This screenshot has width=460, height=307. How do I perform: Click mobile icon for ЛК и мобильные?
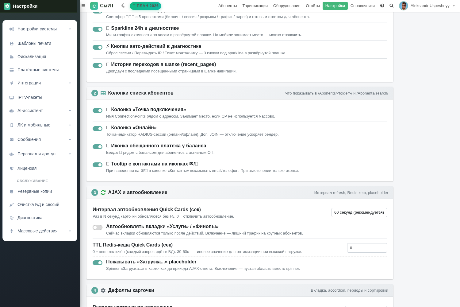point(12,125)
